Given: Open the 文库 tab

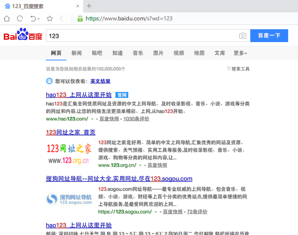Looking at the screenshot, I should [x=220, y=53].
